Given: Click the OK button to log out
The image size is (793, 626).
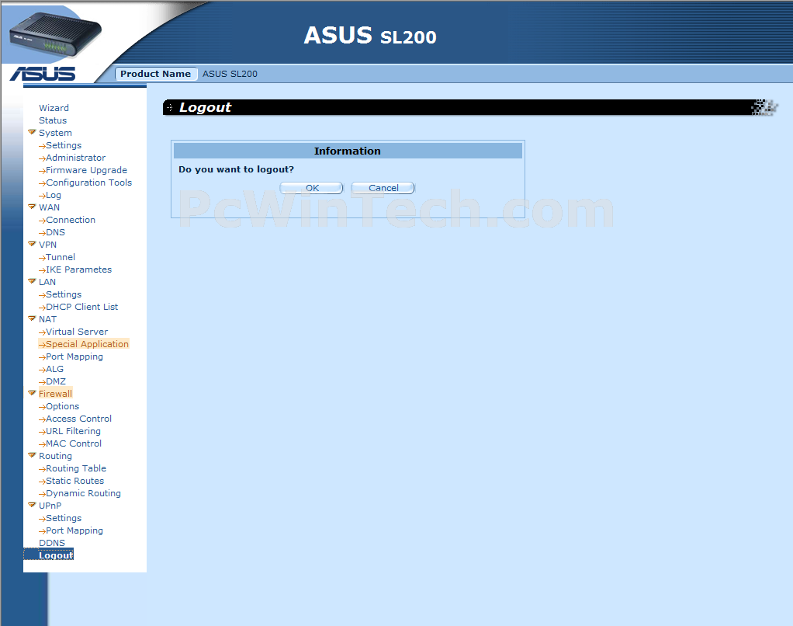Looking at the screenshot, I should pyautogui.click(x=312, y=188).
